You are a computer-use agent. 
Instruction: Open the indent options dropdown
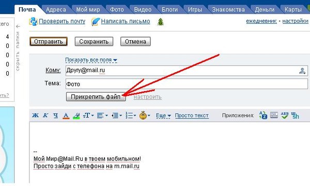click(x=116, y=115)
